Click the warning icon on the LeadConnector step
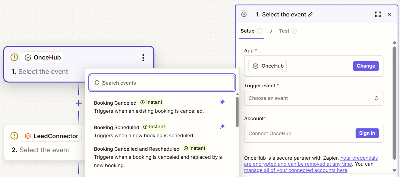Viewport: 400px width, 177px height. click(14, 136)
